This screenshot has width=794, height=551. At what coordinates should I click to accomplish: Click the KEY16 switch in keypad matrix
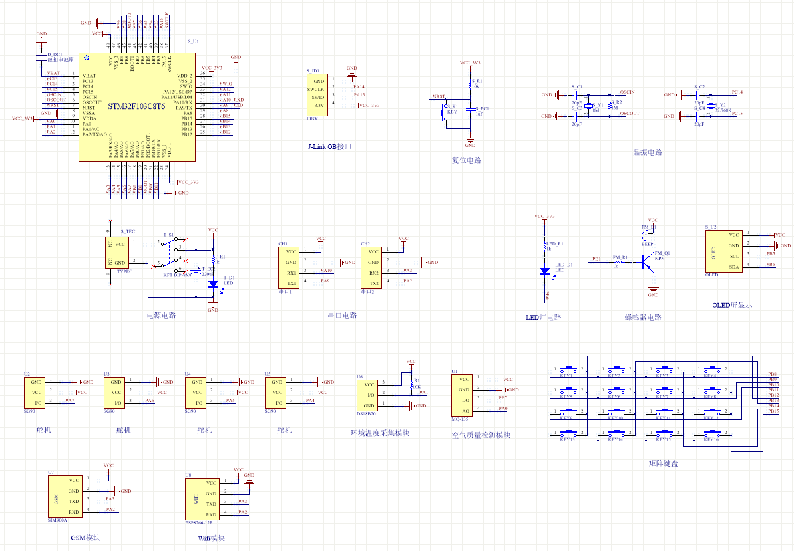coord(713,434)
